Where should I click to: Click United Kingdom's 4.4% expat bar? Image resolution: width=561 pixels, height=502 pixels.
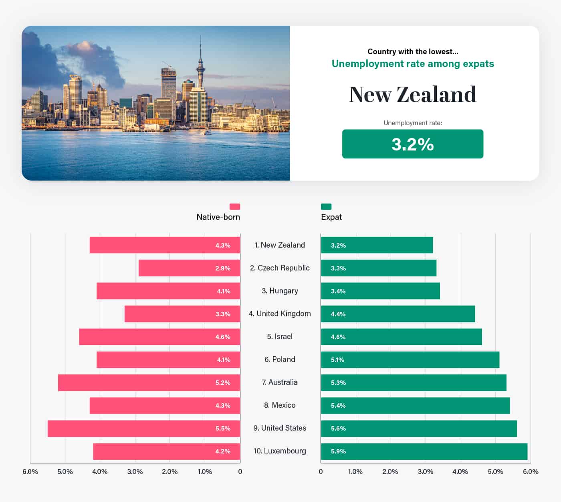398,314
